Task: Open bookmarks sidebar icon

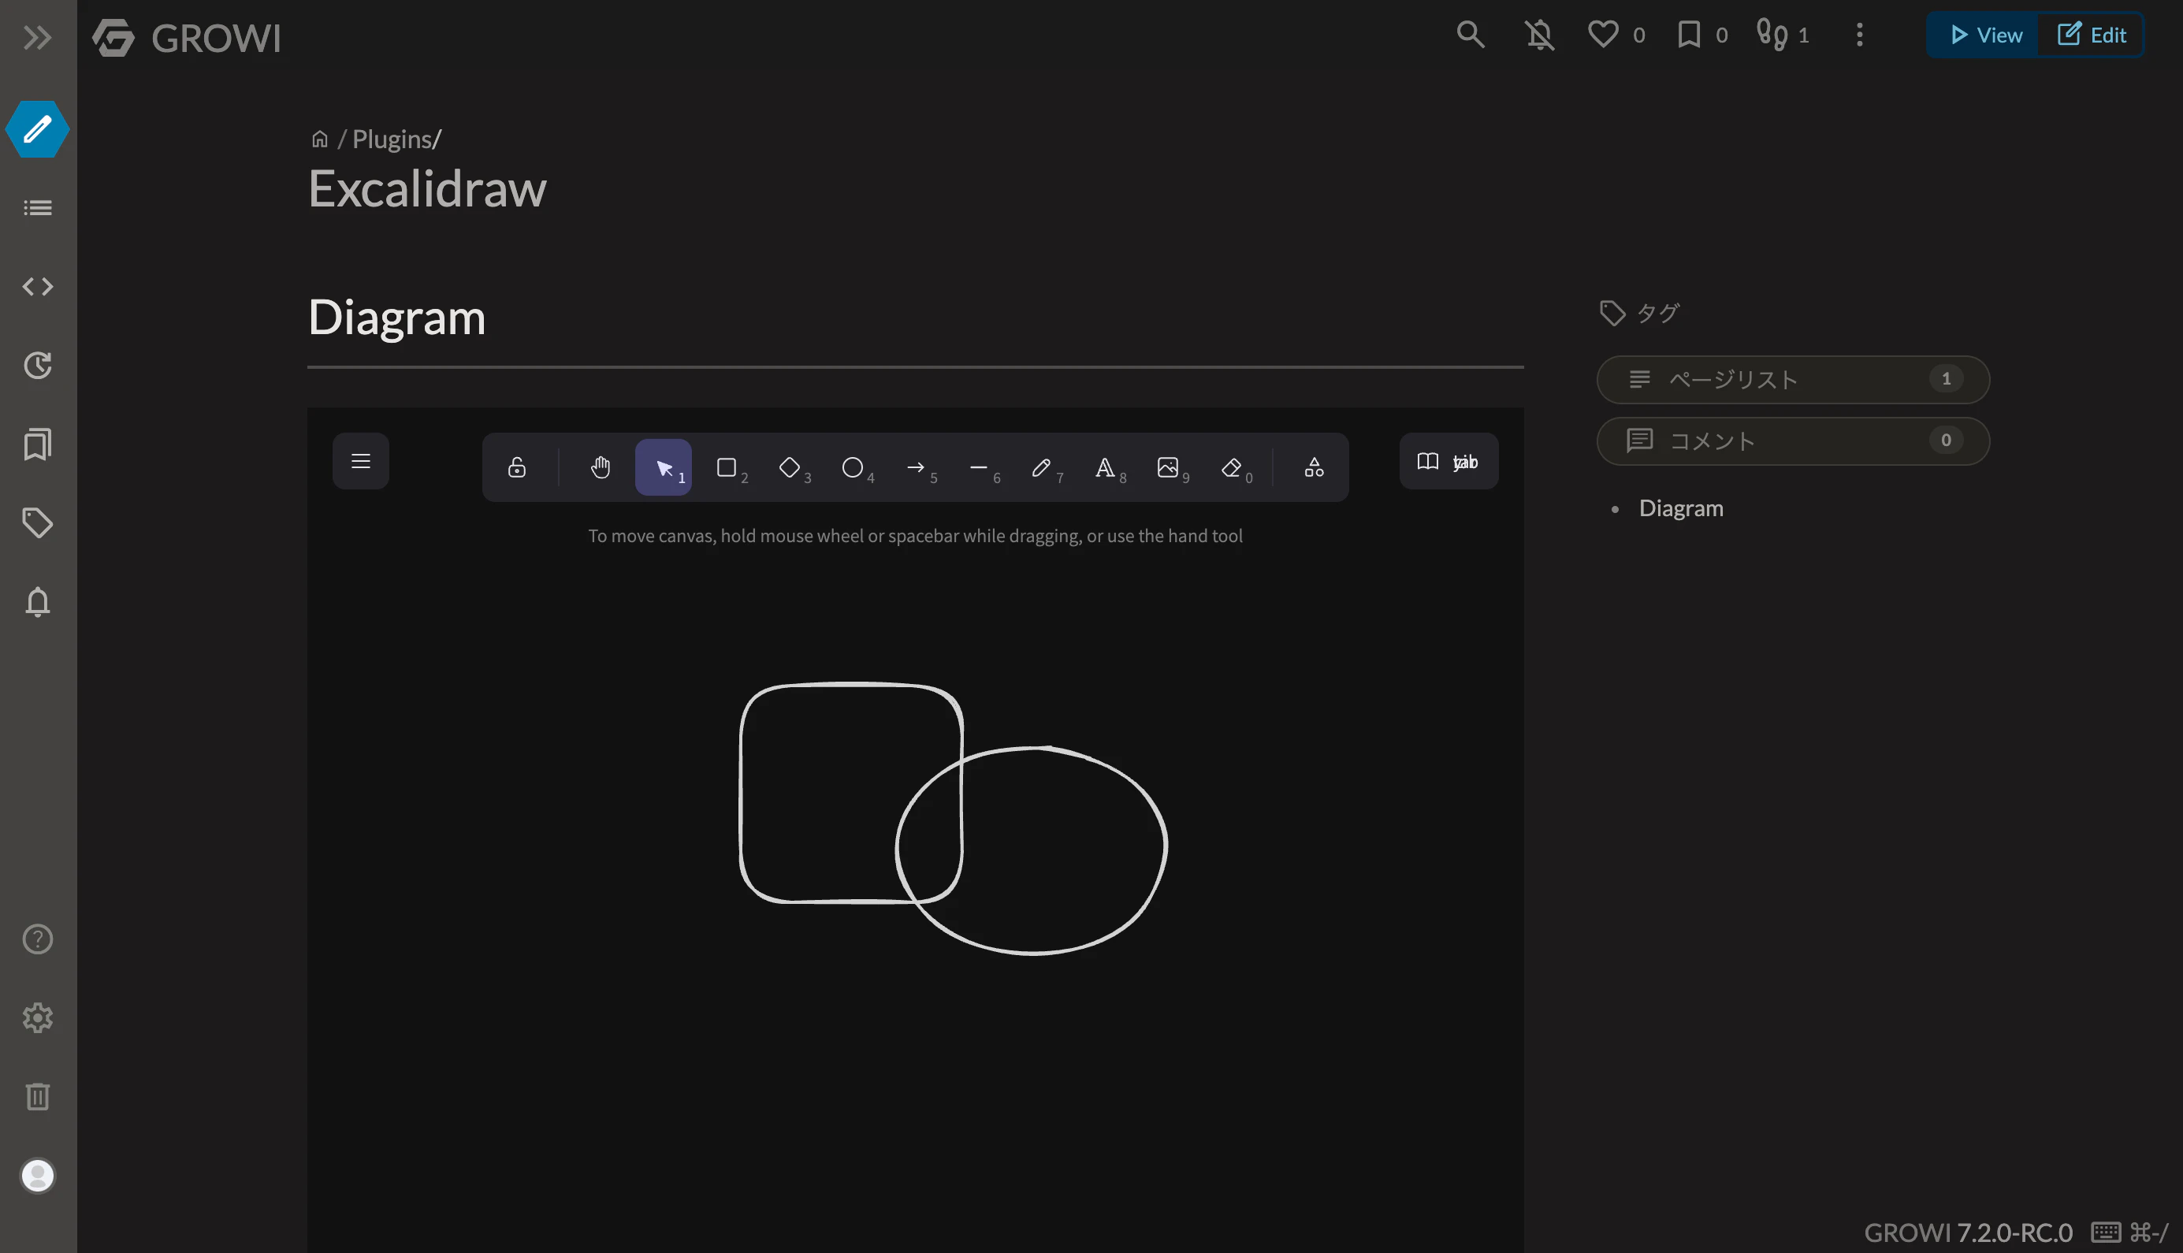Action: tap(37, 444)
